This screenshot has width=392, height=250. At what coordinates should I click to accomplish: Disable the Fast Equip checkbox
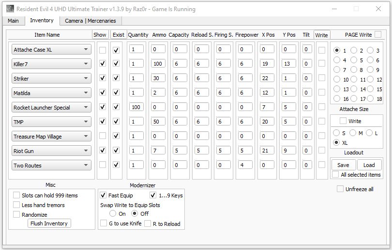[103, 195]
